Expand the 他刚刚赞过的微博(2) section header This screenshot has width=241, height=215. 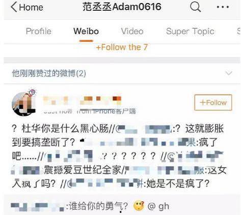122,73
